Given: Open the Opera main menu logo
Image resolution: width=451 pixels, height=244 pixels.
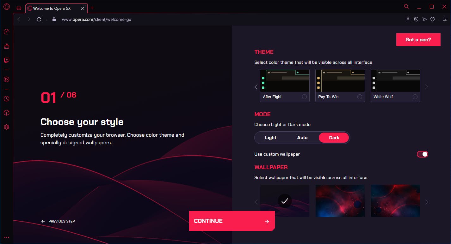Looking at the screenshot, I should [6, 7].
